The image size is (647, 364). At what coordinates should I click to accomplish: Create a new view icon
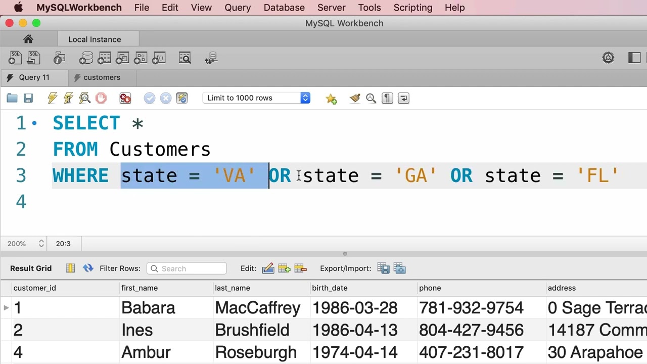(122, 58)
